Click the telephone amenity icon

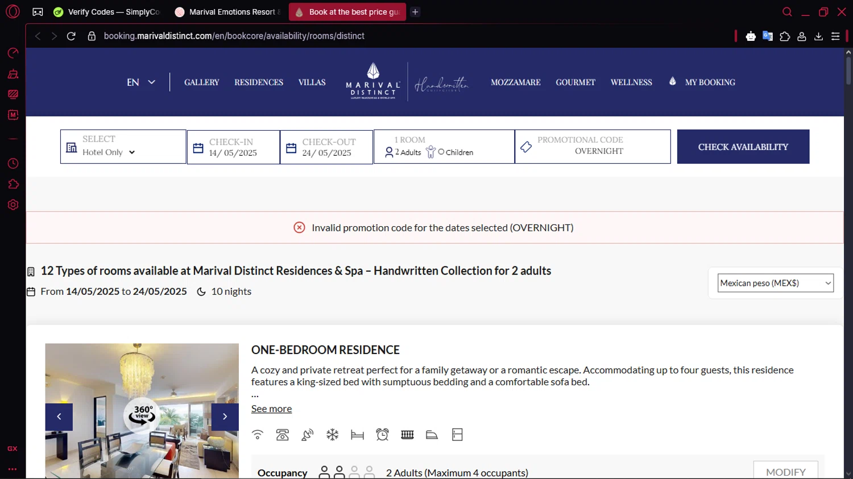(283, 435)
